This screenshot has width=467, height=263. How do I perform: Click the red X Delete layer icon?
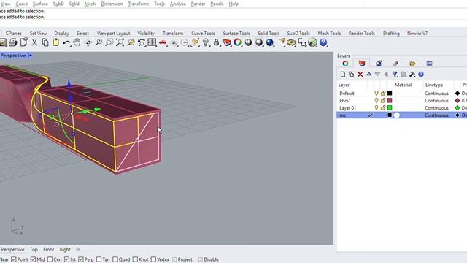pyautogui.click(x=360, y=75)
